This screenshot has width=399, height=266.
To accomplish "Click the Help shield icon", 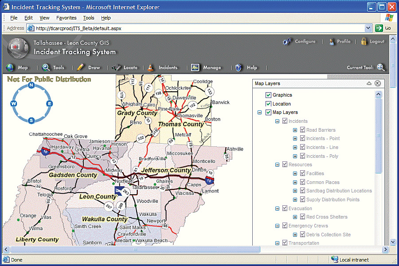I will coord(239,67).
